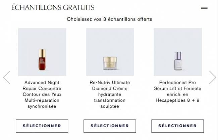This screenshot has height=140, width=218.
Task: Click the 'transformation sculptée' description text
Action: [x=110, y=103]
